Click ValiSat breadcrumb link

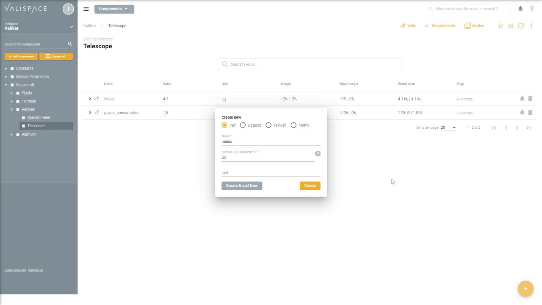(89, 26)
